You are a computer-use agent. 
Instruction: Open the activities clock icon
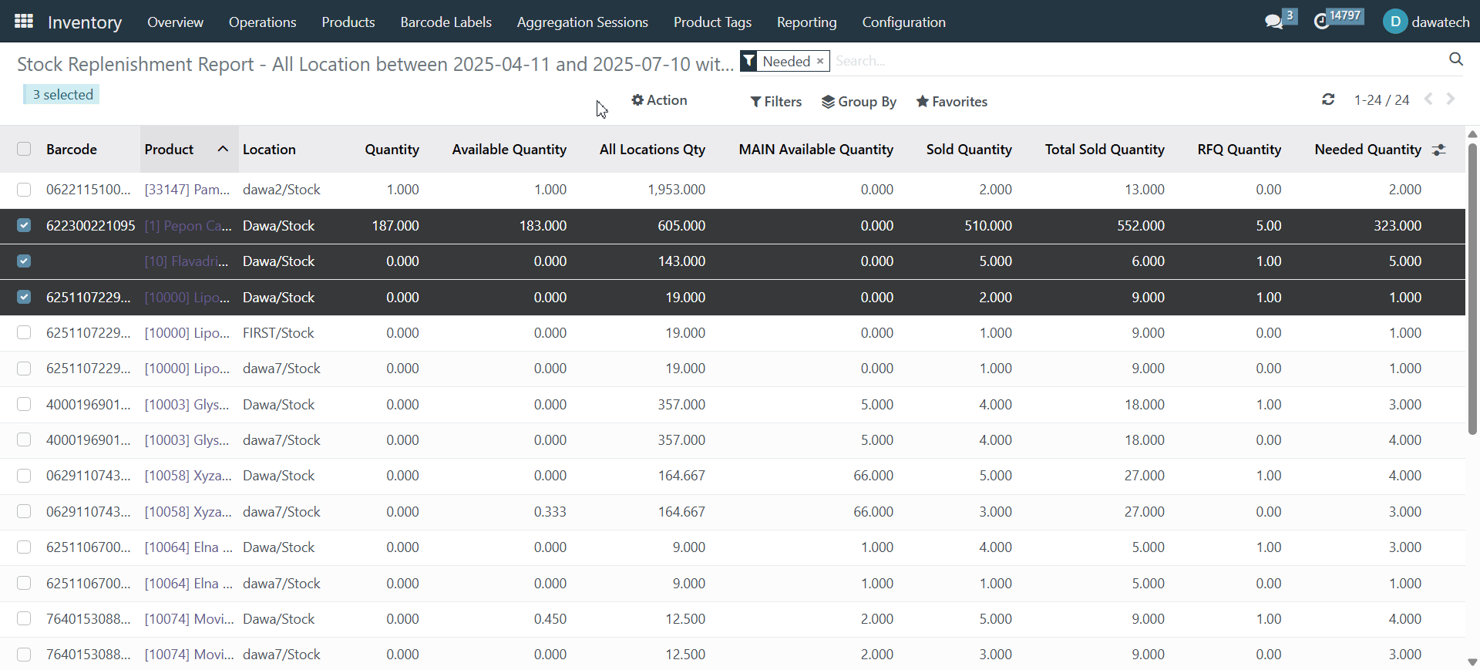coord(1322,22)
